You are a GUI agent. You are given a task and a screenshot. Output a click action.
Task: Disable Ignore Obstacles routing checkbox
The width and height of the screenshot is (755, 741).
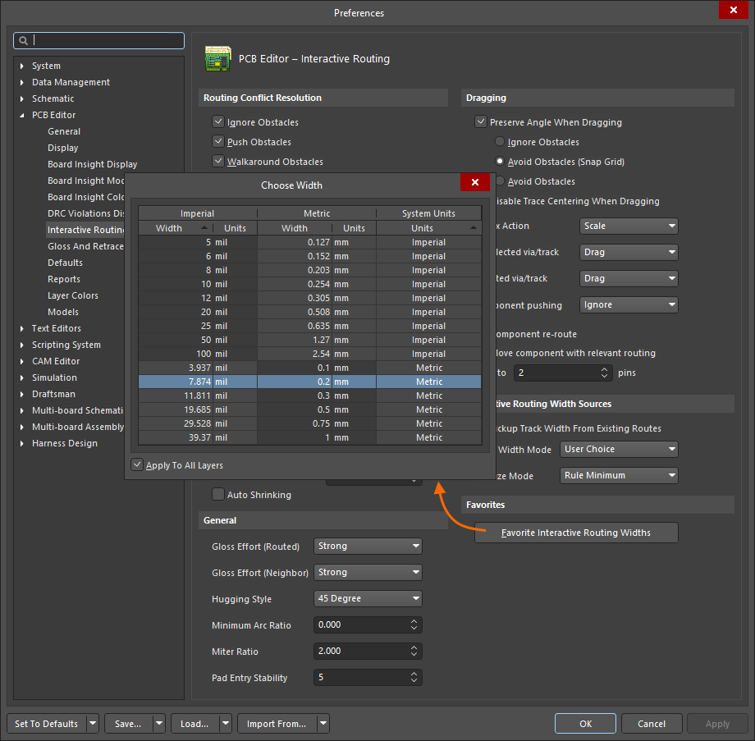(218, 122)
